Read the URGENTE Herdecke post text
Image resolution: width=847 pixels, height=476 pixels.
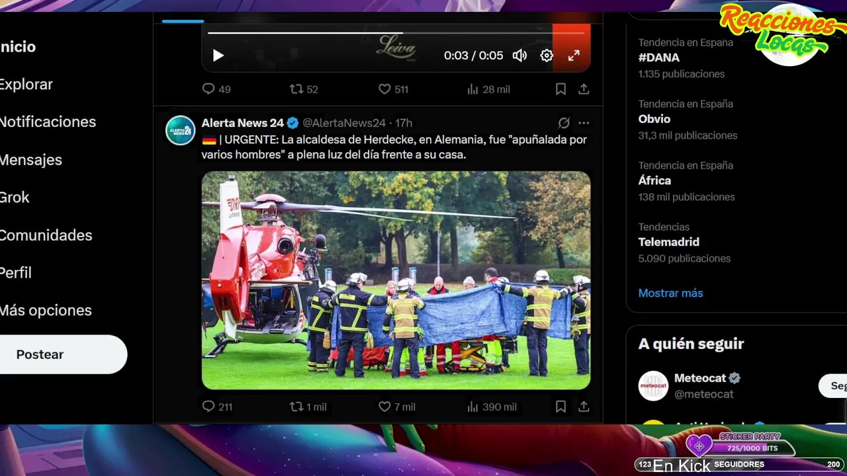394,147
